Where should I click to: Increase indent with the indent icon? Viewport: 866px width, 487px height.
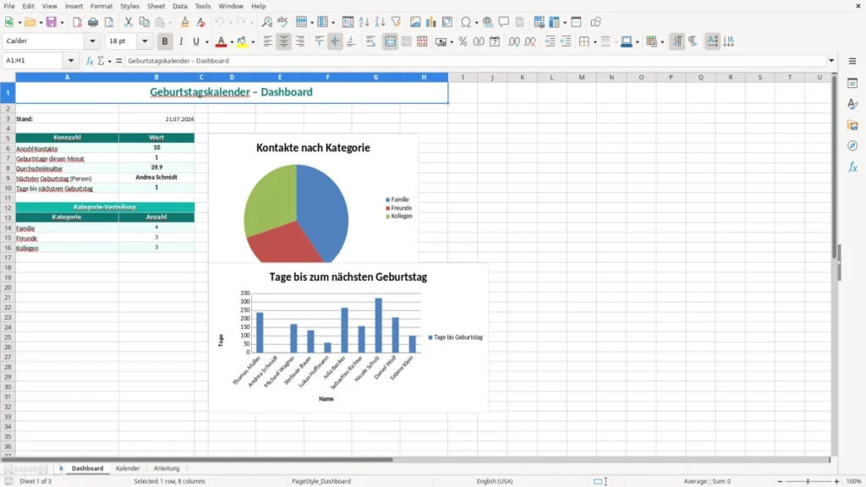pyautogui.click(x=550, y=41)
